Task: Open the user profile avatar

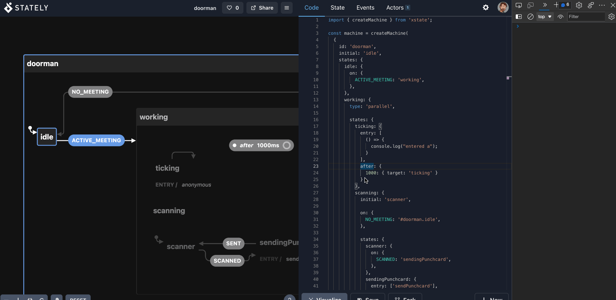Action: (503, 7)
